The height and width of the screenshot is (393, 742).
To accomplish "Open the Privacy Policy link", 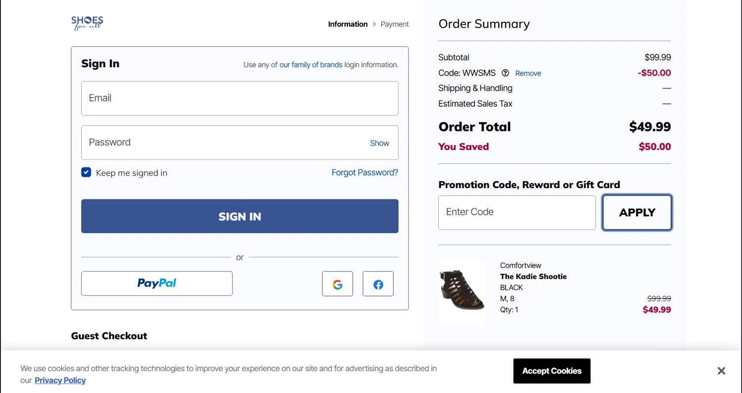I will (x=60, y=380).
